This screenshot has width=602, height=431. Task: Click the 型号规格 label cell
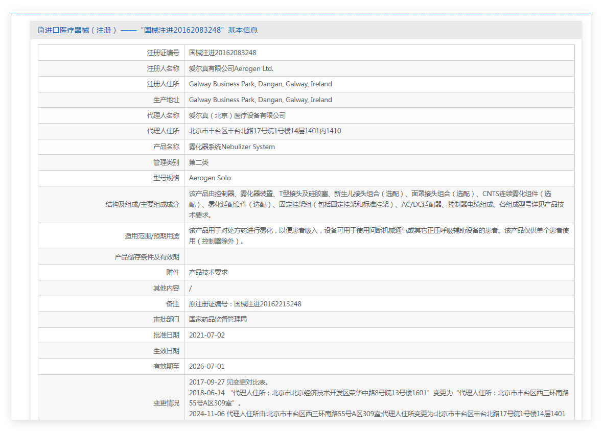click(x=111, y=178)
